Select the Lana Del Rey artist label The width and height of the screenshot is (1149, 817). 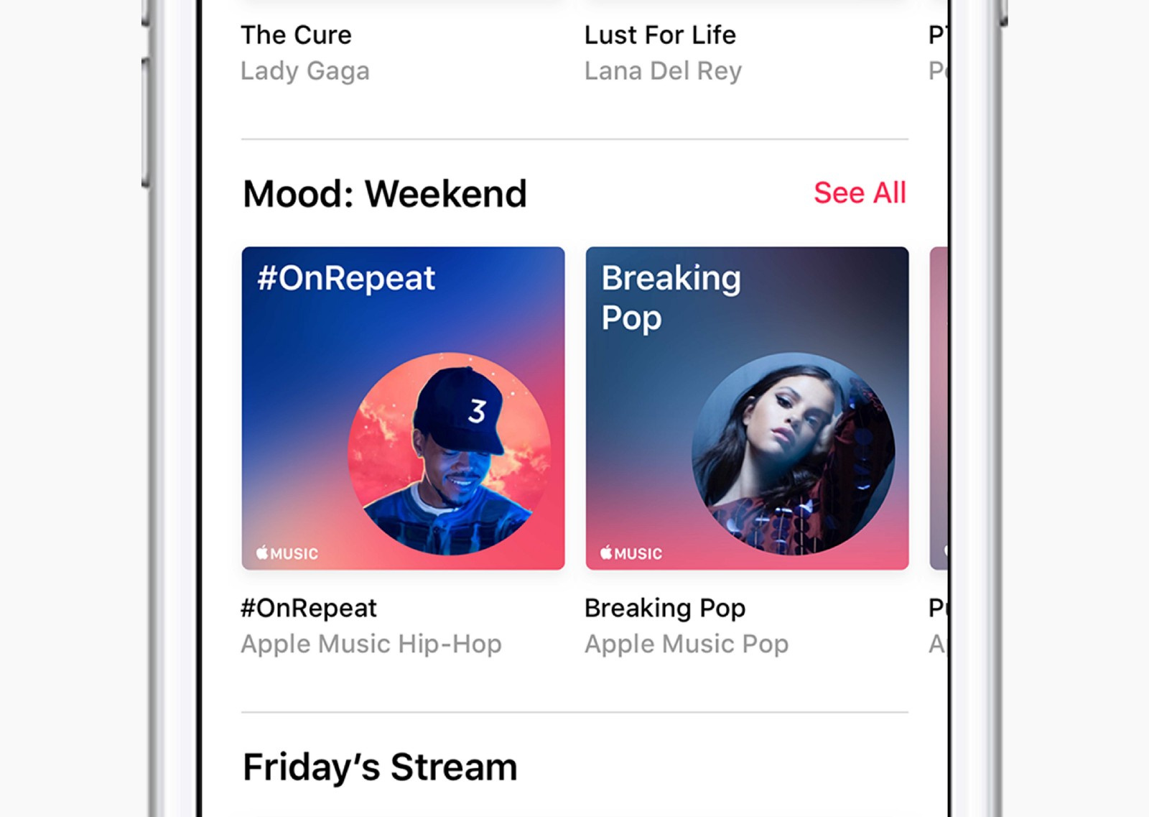pyautogui.click(x=663, y=71)
